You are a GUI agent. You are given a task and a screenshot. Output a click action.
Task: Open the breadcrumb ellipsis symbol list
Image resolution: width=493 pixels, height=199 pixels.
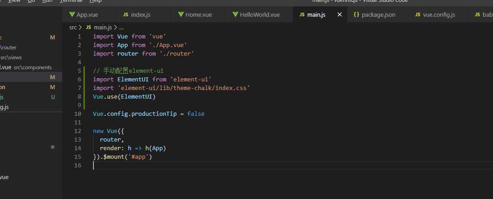coord(122,27)
